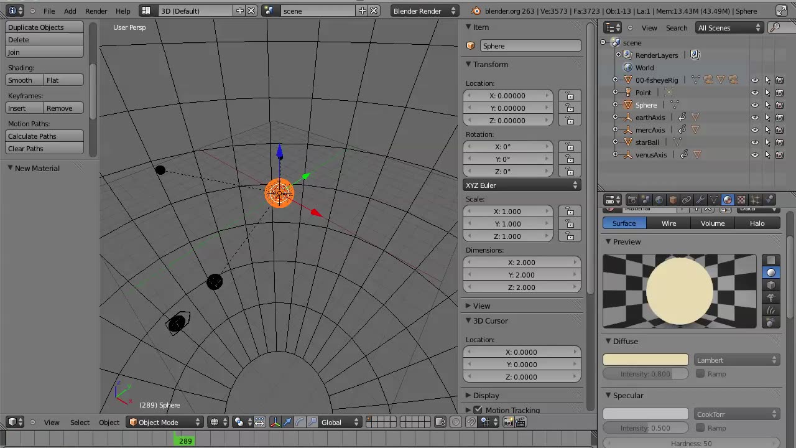796x448 pixels.
Task: Open the Modifiers tab (wrench icon)
Action: 700,200
